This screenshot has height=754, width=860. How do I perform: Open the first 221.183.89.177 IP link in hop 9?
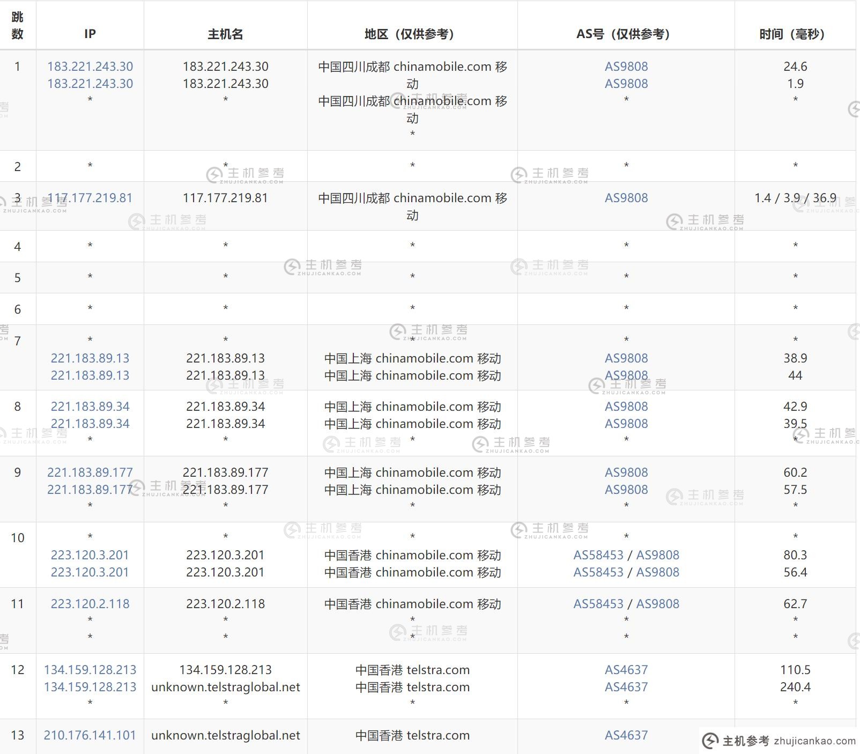pyautogui.click(x=90, y=472)
